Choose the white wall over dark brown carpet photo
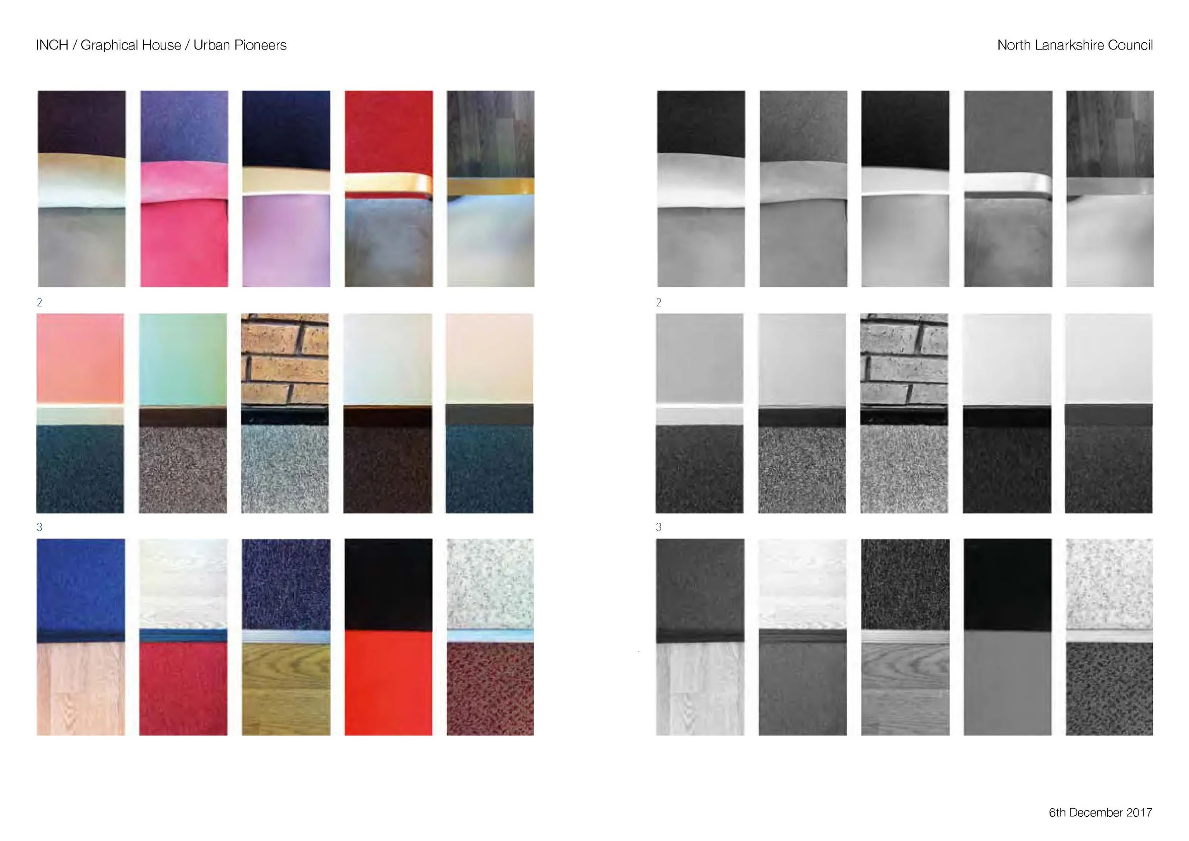 pos(388,413)
